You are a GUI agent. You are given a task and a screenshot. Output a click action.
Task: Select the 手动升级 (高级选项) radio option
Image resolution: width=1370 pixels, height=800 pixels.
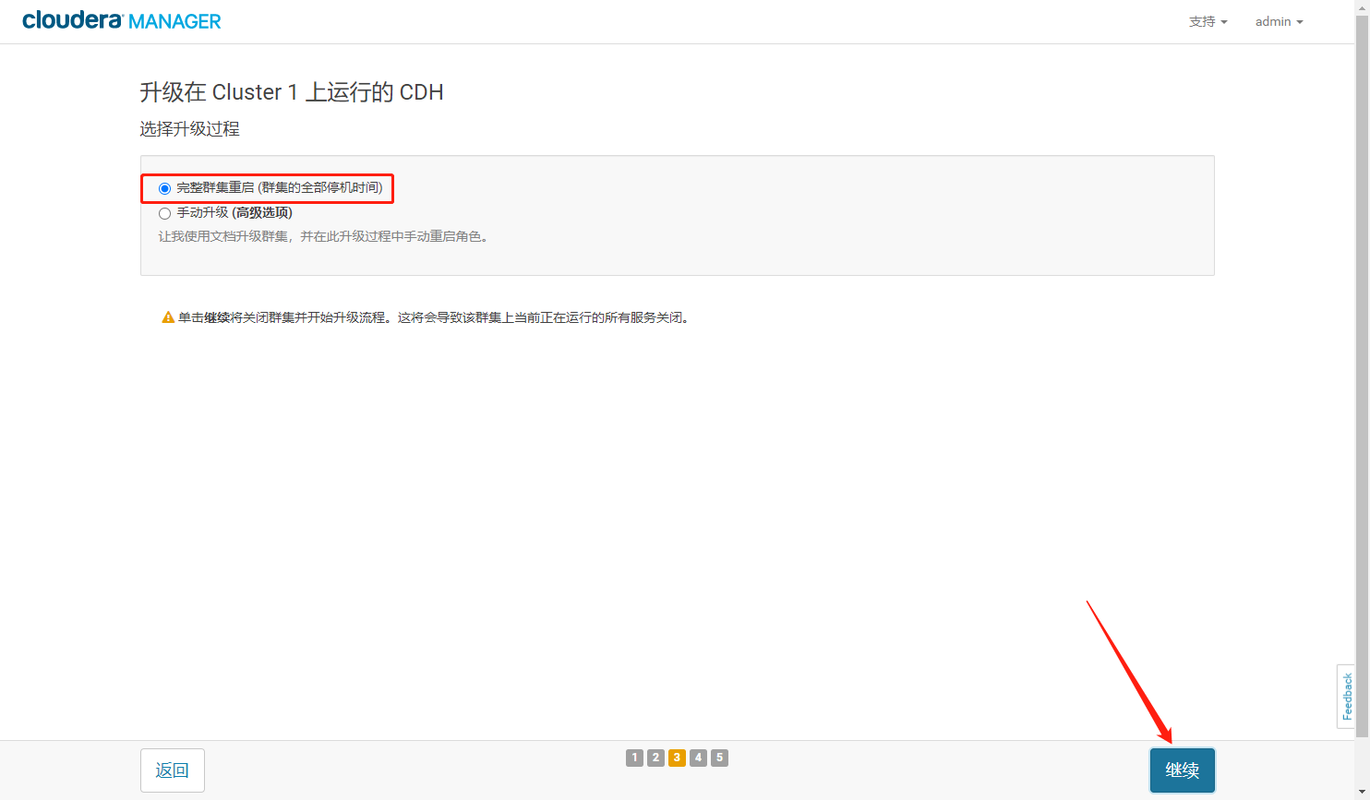(164, 213)
